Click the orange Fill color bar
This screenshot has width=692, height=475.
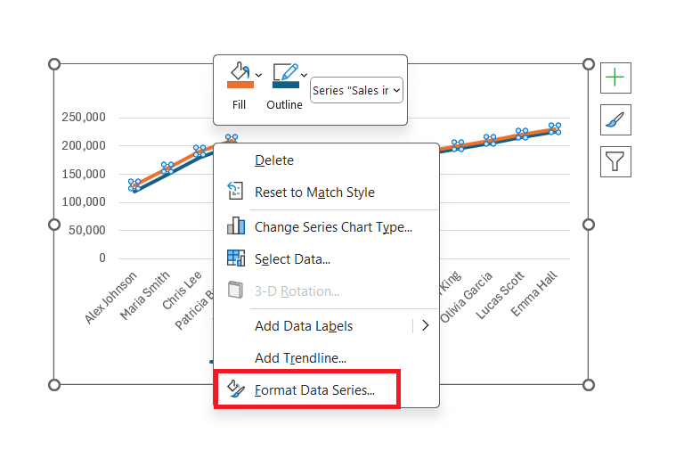pos(240,85)
